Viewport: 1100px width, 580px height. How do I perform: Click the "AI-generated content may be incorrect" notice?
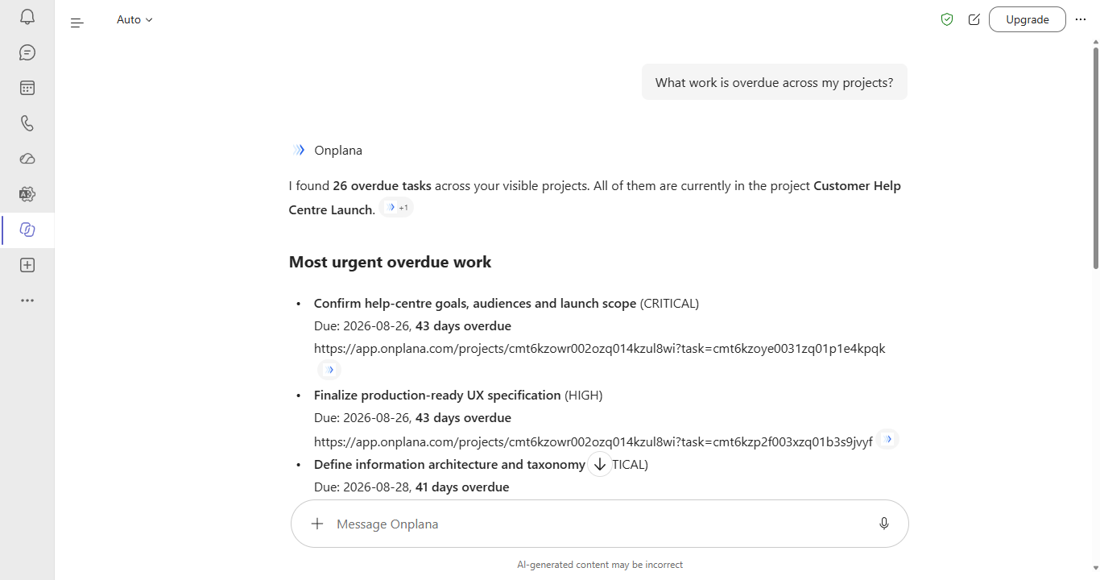pyautogui.click(x=600, y=565)
